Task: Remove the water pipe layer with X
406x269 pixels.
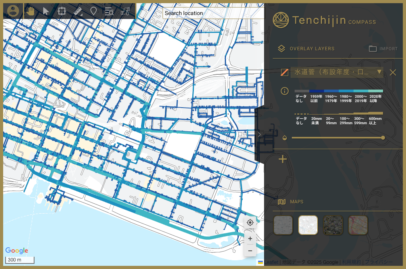Action: [x=393, y=72]
